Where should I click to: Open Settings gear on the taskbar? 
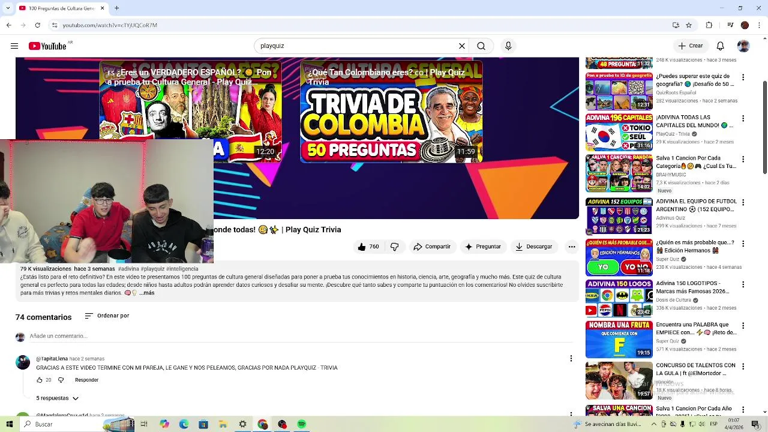pos(242,424)
